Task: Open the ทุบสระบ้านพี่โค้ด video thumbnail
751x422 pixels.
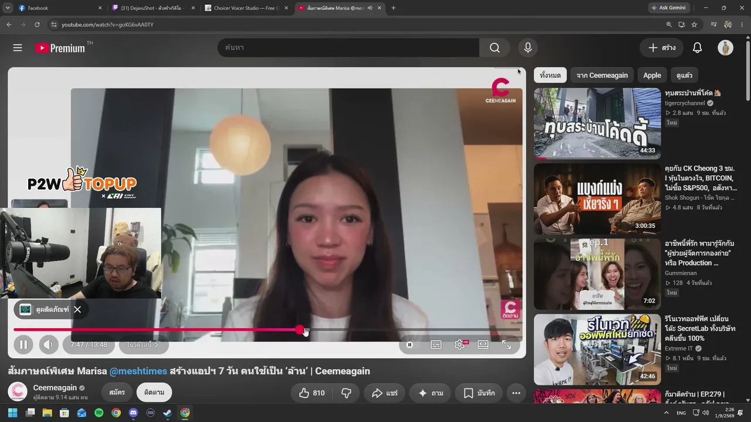Action: point(597,124)
